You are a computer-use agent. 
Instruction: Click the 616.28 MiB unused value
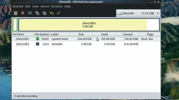(131, 44)
